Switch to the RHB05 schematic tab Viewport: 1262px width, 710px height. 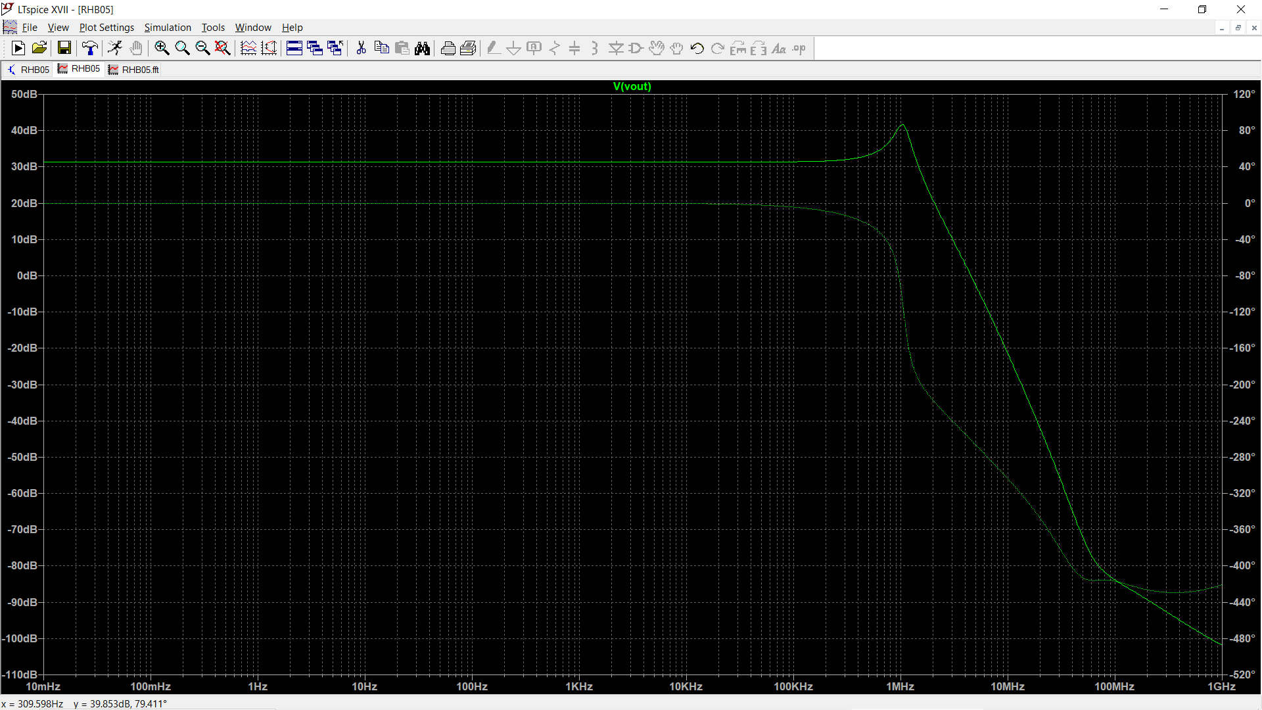[x=28, y=70]
